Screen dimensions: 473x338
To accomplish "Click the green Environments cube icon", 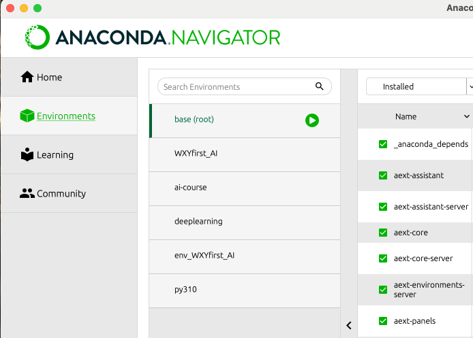I will 27,116.
